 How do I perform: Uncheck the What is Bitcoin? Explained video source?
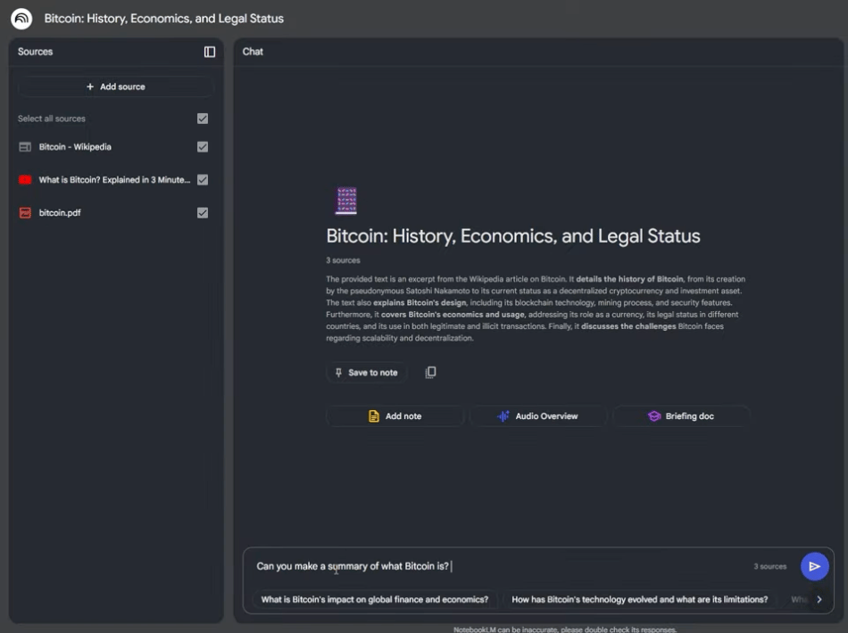click(x=203, y=180)
